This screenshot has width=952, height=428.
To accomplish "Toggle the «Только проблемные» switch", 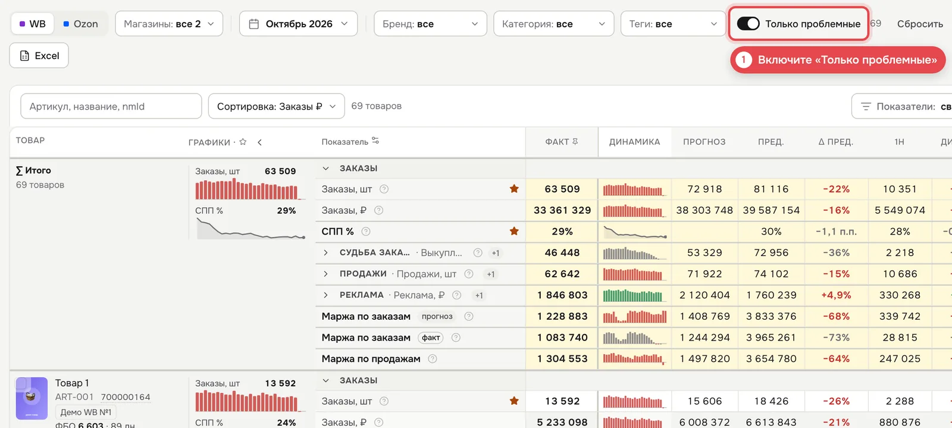I will click(748, 24).
